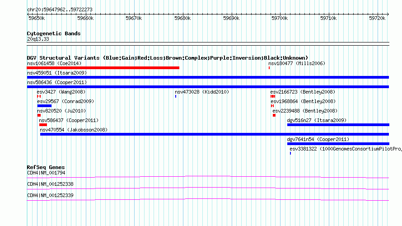Click the Cytogenetic Bands track title

[x=54, y=33]
